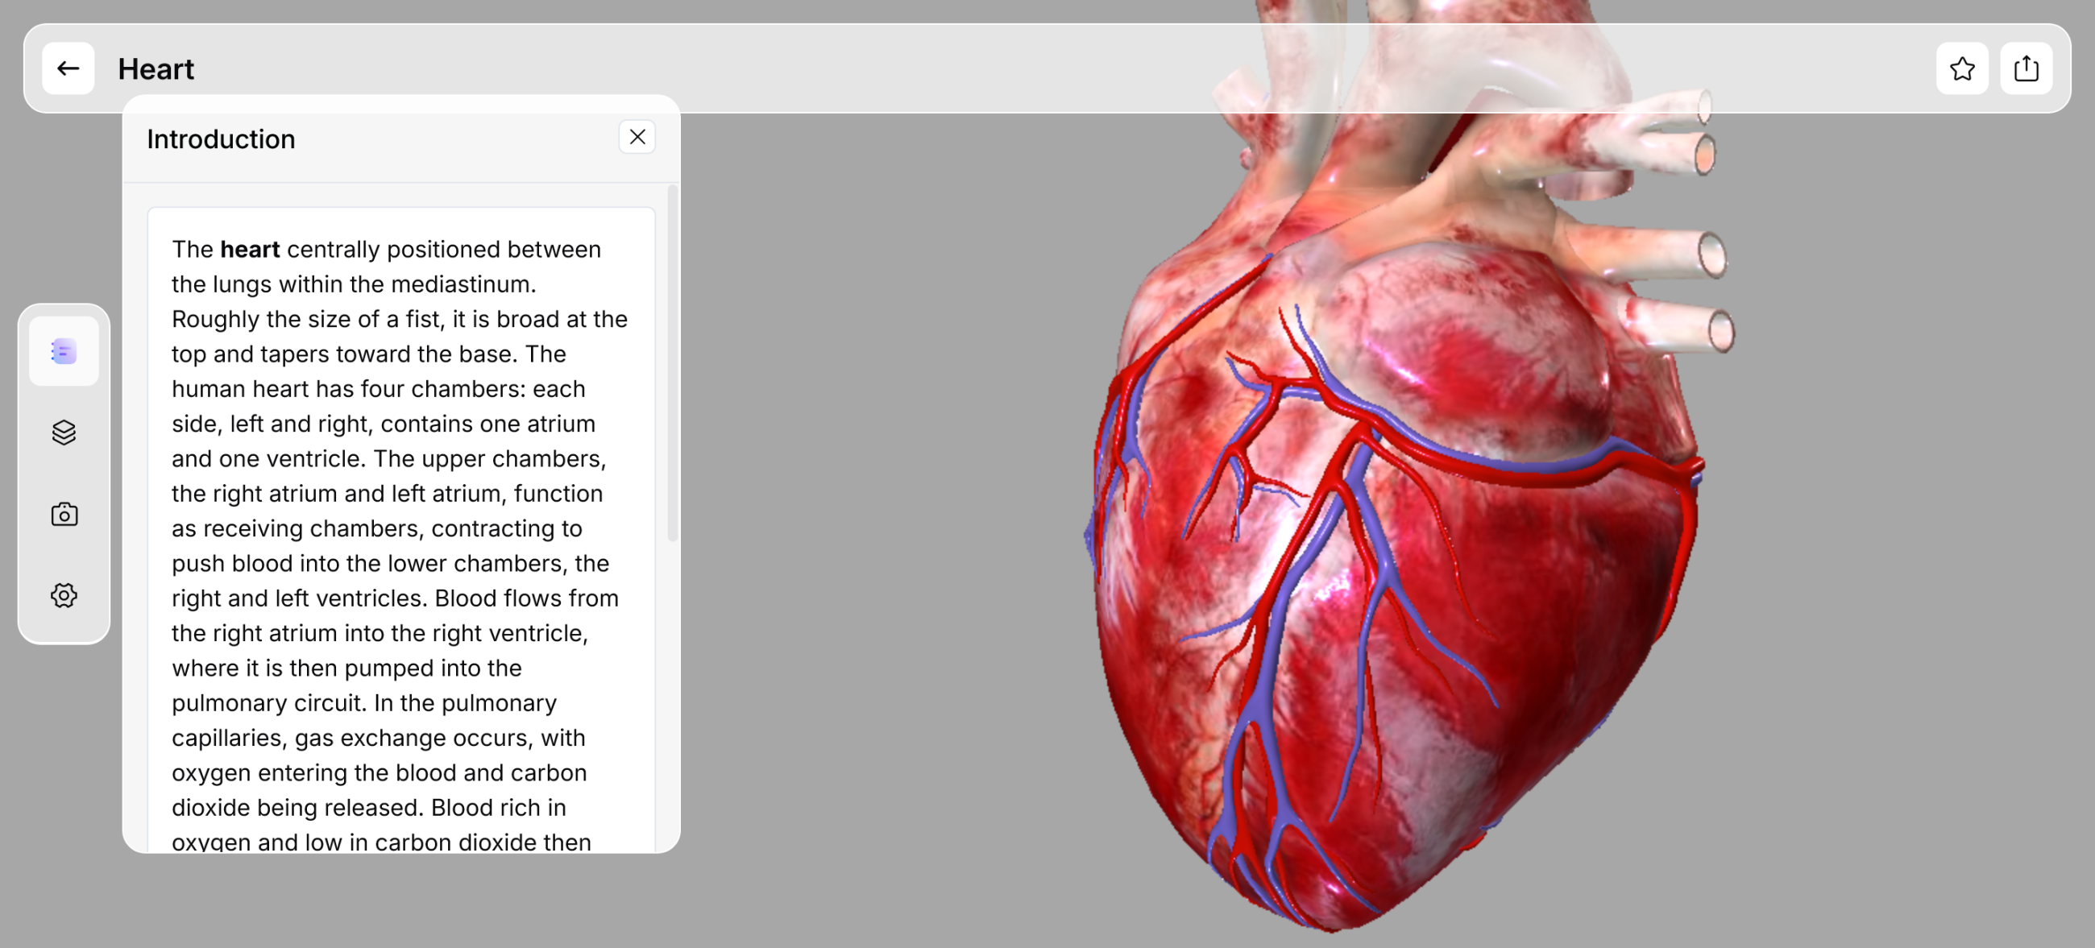Image resolution: width=2095 pixels, height=948 pixels.
Task: Open the settings gear icon
Action: click(64, 595)
